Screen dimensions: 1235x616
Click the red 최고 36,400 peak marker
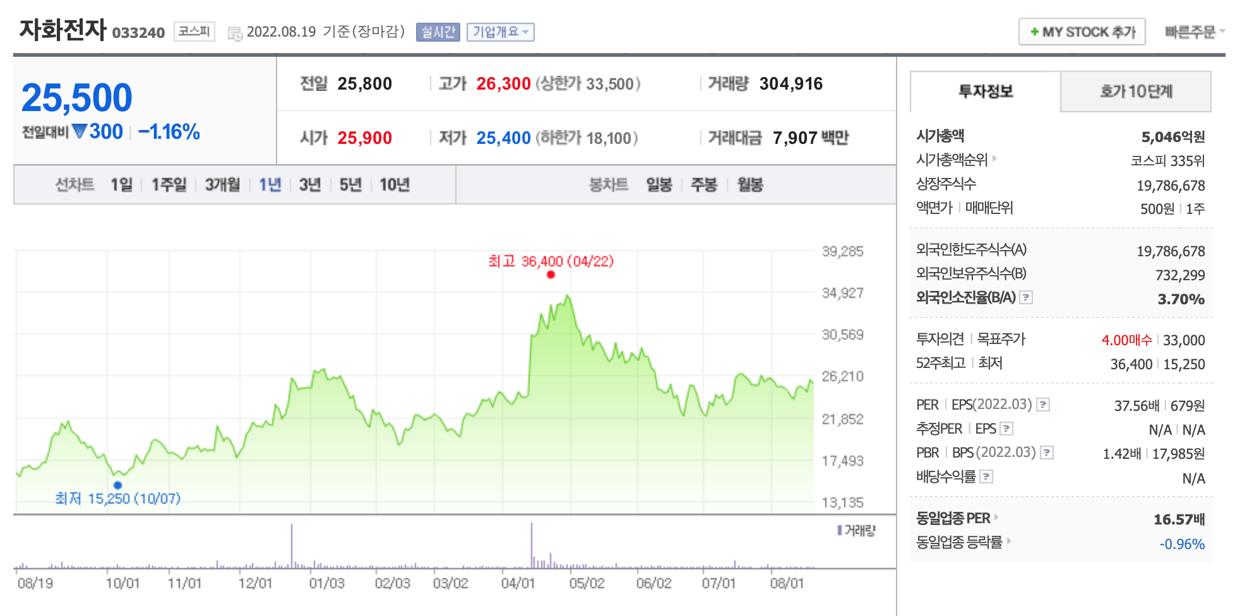[551, 275]
